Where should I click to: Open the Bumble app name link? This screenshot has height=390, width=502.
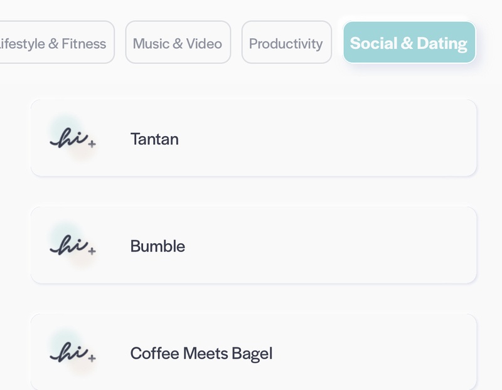(x=158, y=246)
